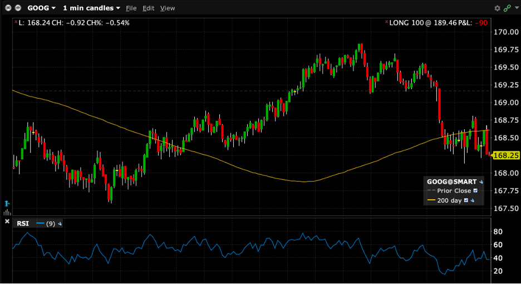Open the RSI (9) settings arrow
521x284 pixels.
pos(60,224)
